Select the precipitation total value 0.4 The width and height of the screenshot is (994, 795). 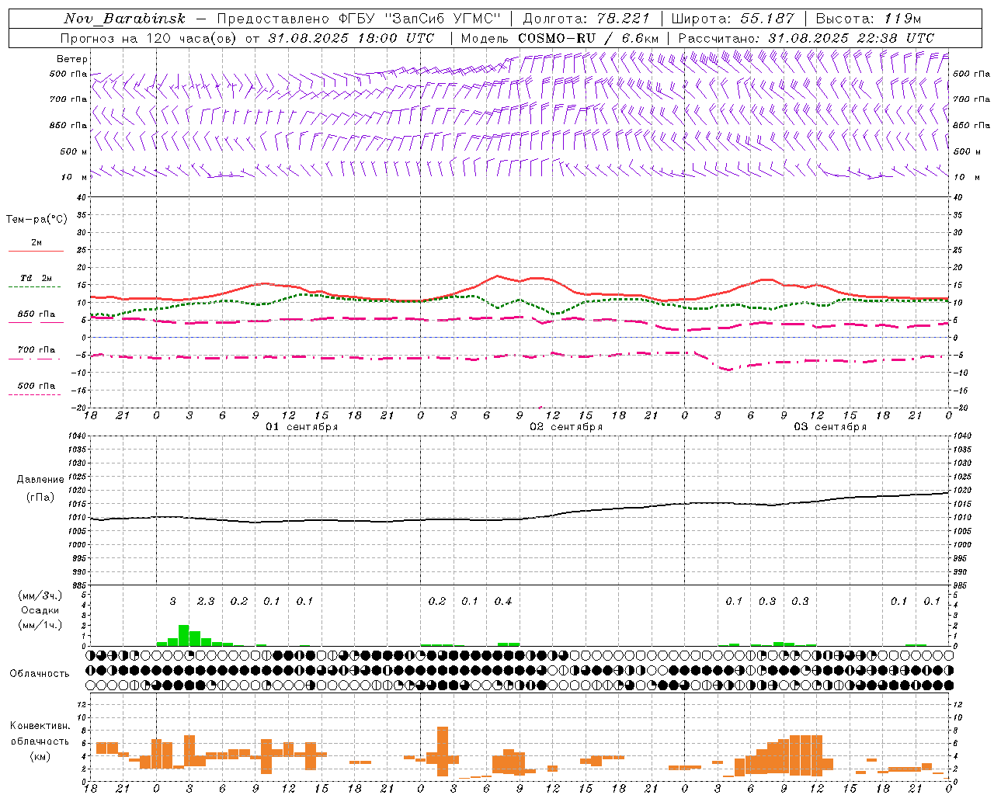pyautogui.click(x=503, y=601)
